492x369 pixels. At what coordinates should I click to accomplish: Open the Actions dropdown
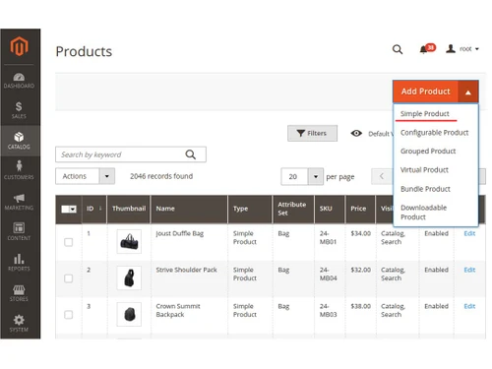(x=85, y=176)
